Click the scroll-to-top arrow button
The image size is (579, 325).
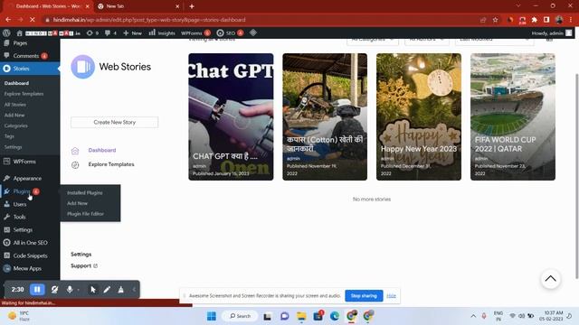click(x=551, y=279)
